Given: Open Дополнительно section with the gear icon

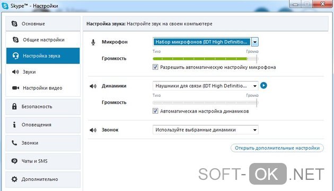Looking at the screenshot, I should [43, 179].
